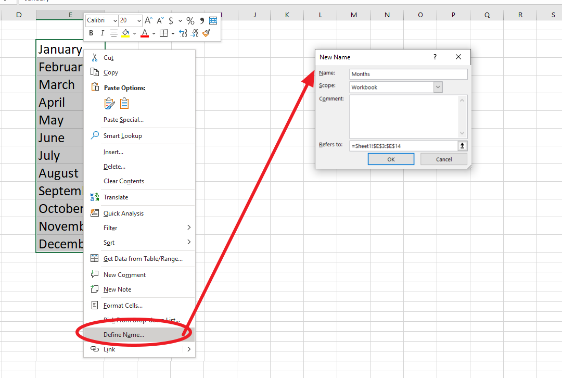Choose Paste Special from context menu
This screenshot has height=378, width=562.
[124, 120]
